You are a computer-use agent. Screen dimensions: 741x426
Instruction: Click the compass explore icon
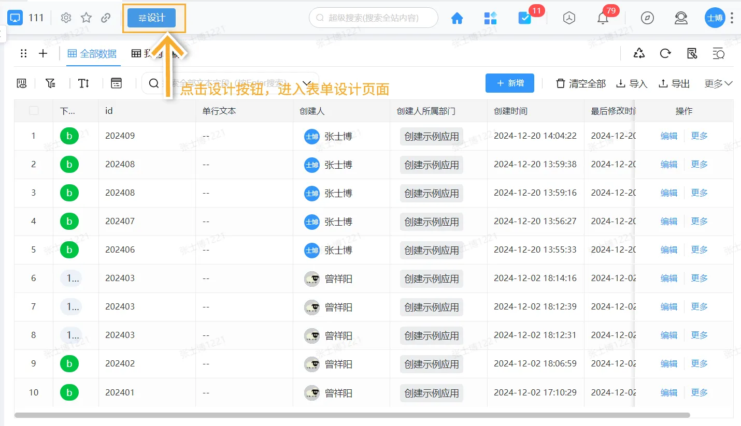(647, 18)
